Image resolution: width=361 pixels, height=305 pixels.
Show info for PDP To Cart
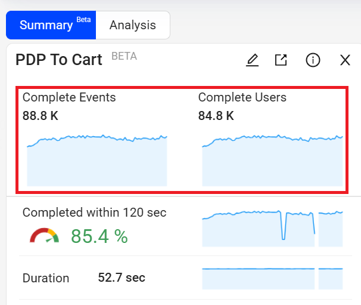tap(313, 60)
